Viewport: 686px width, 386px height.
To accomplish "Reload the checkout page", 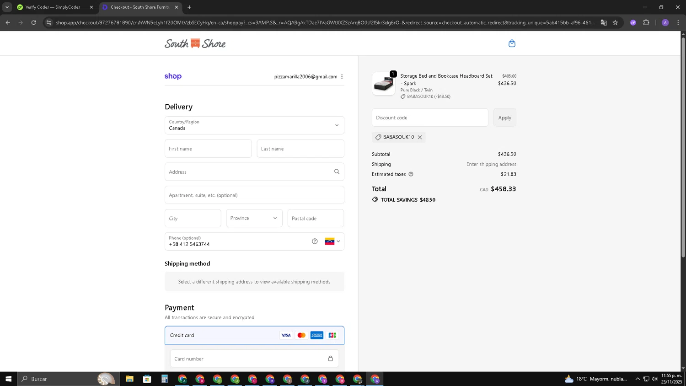I will [x=33, y=22].
